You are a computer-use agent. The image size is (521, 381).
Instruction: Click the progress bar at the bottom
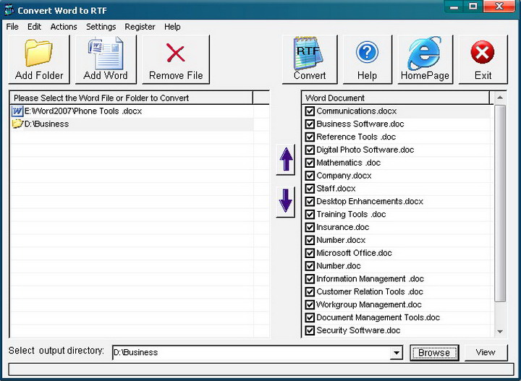[260, 369]
